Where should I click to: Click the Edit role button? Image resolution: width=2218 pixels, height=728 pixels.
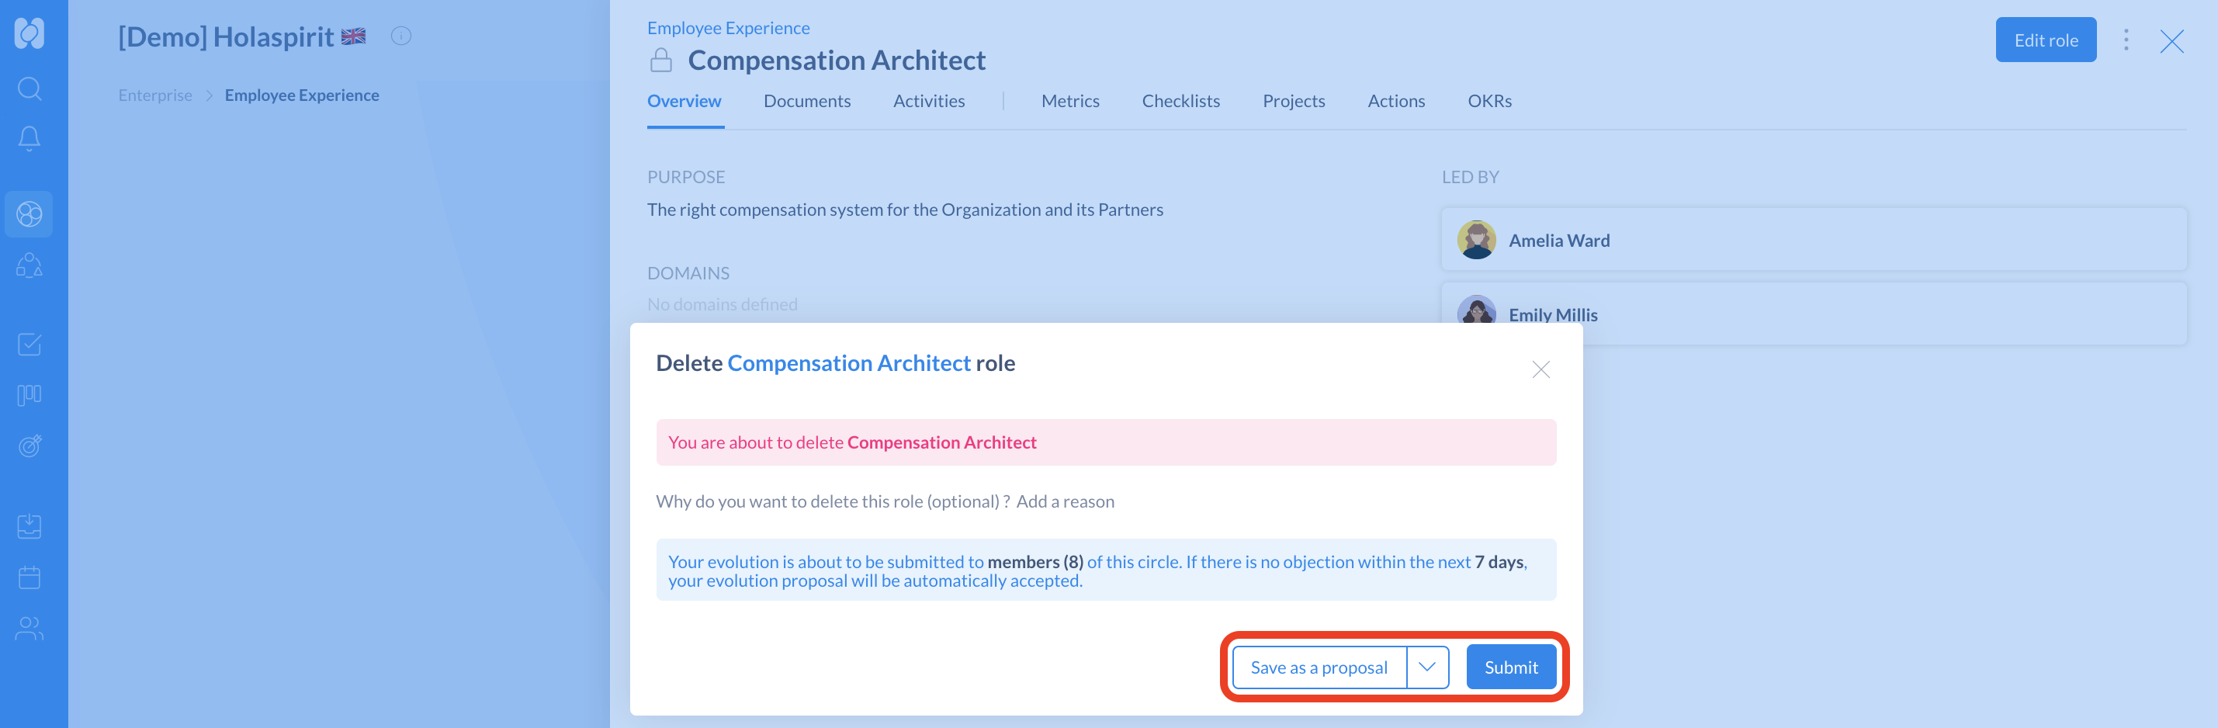(2045, 40)
